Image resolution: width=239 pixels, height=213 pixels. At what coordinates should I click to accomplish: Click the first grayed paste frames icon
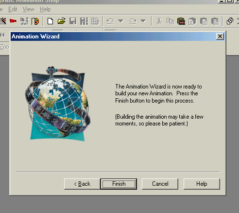tap(192, 21)
